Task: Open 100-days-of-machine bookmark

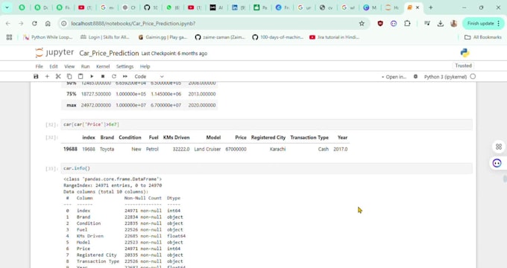Action: coord(277,37)
